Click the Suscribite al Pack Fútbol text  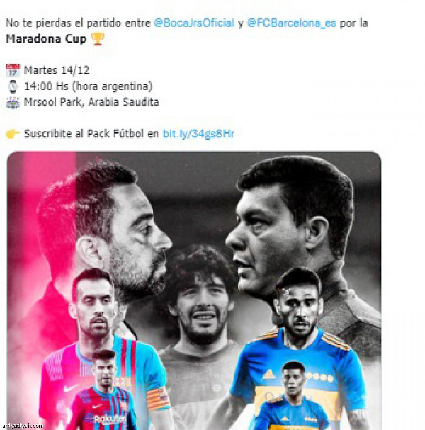coord(84,134)
